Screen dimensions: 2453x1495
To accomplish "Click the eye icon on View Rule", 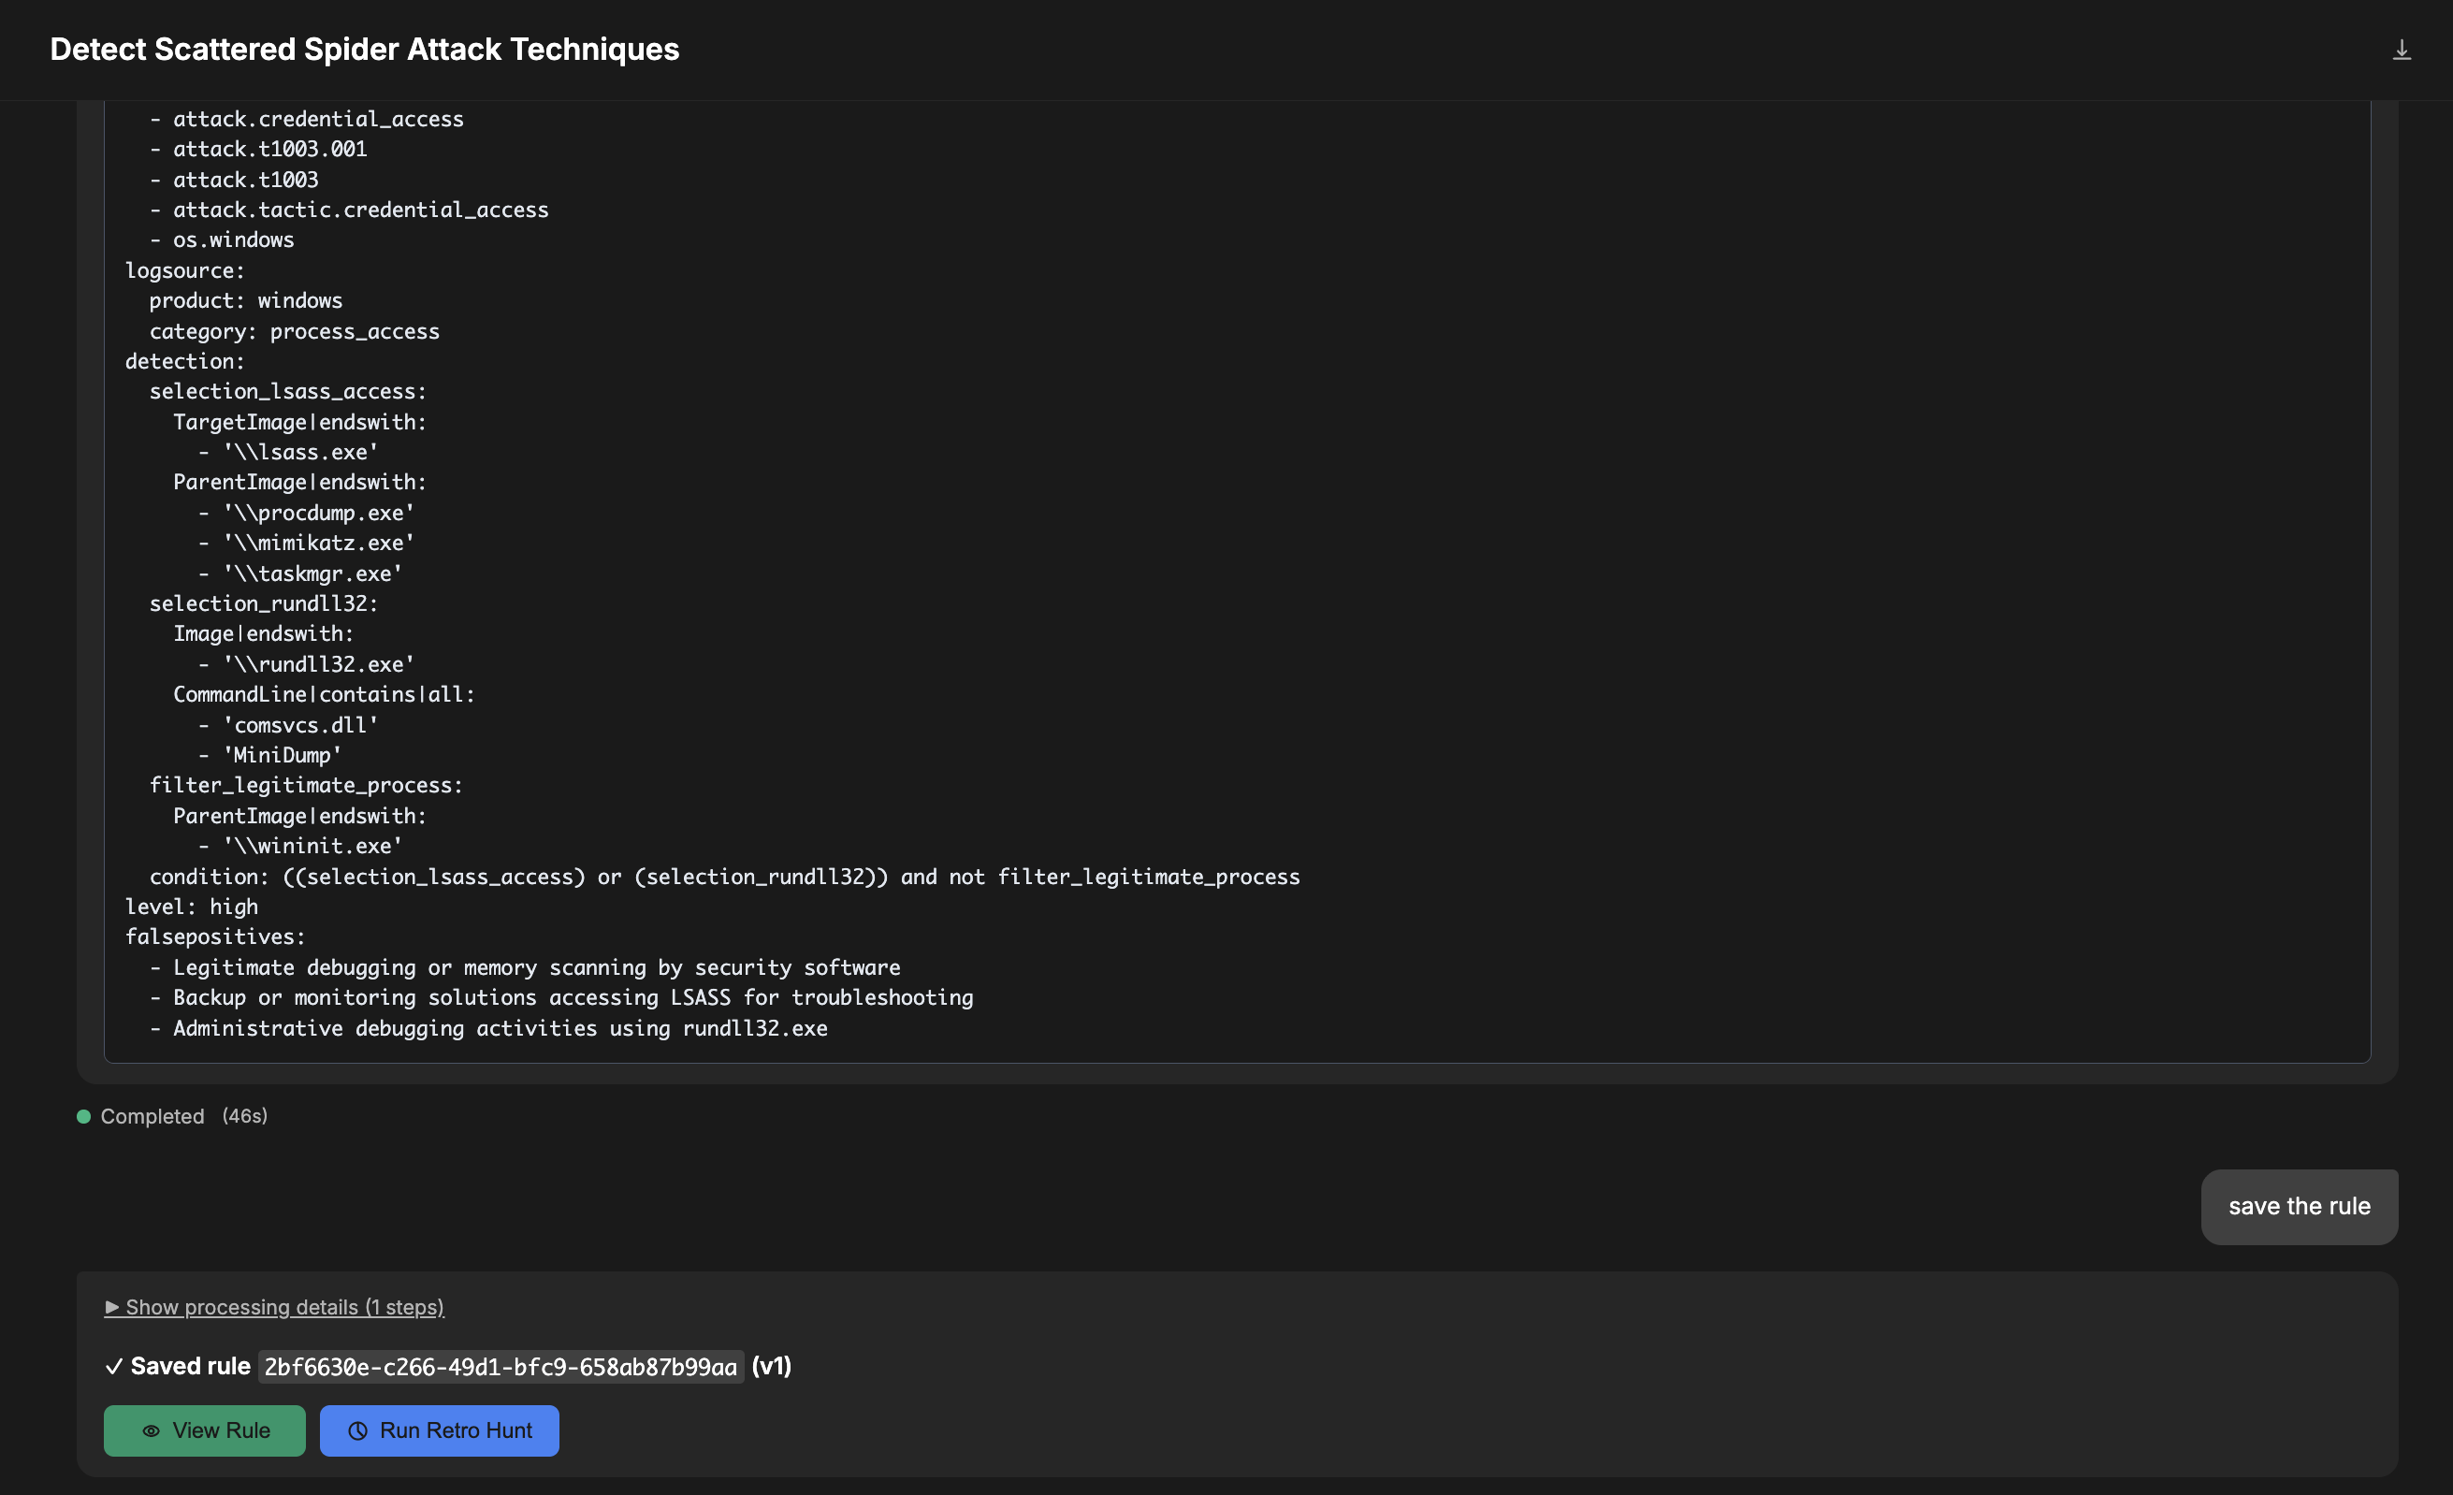I will [152, 1430].
